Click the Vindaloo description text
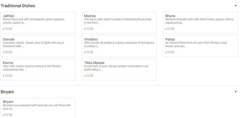 [119, 44]
